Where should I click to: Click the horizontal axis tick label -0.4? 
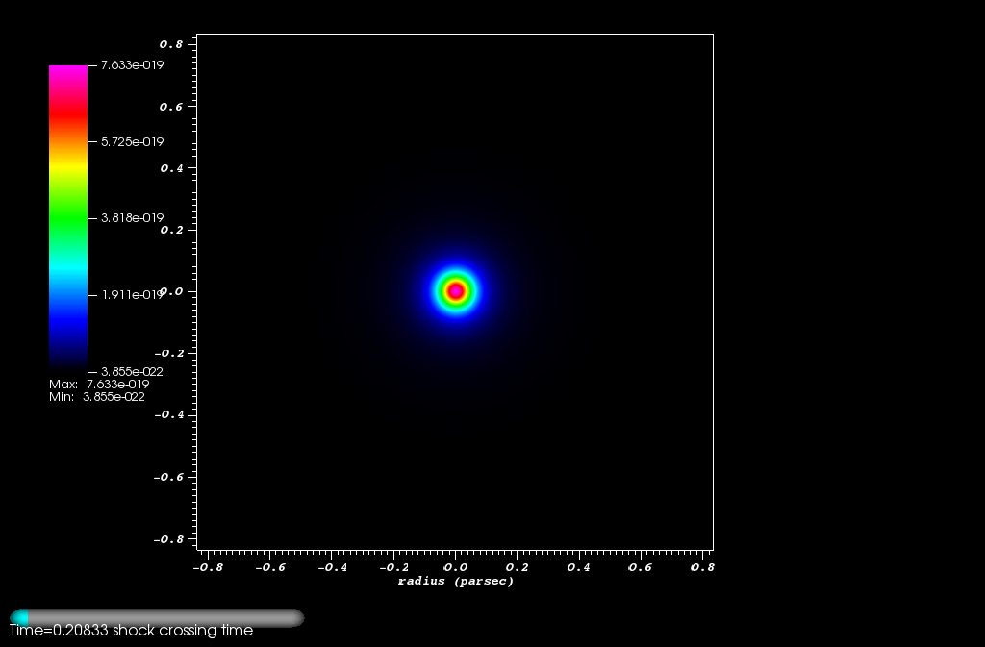pos(332,567)
